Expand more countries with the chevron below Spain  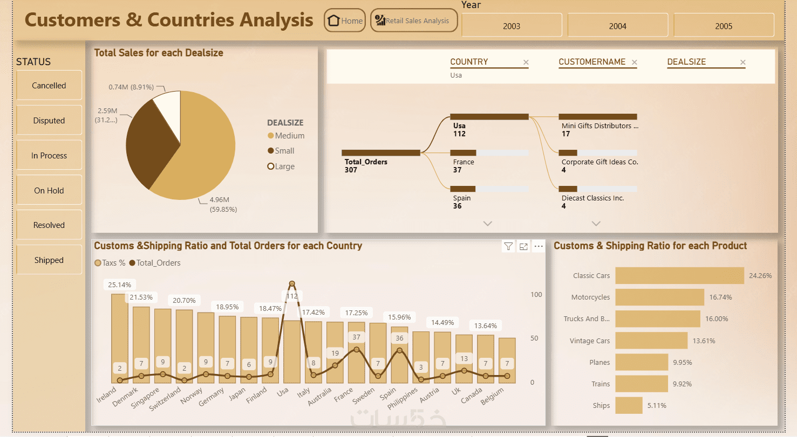[x=487, y=223]
